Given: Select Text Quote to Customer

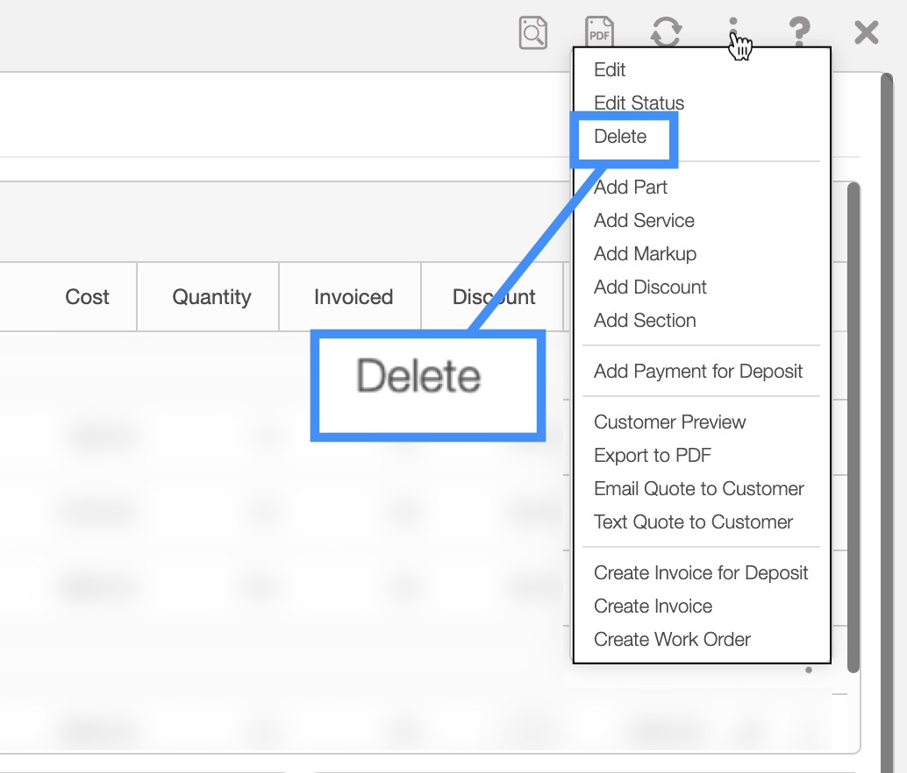Looking at the screenshot, I should (x=693, y=522).
